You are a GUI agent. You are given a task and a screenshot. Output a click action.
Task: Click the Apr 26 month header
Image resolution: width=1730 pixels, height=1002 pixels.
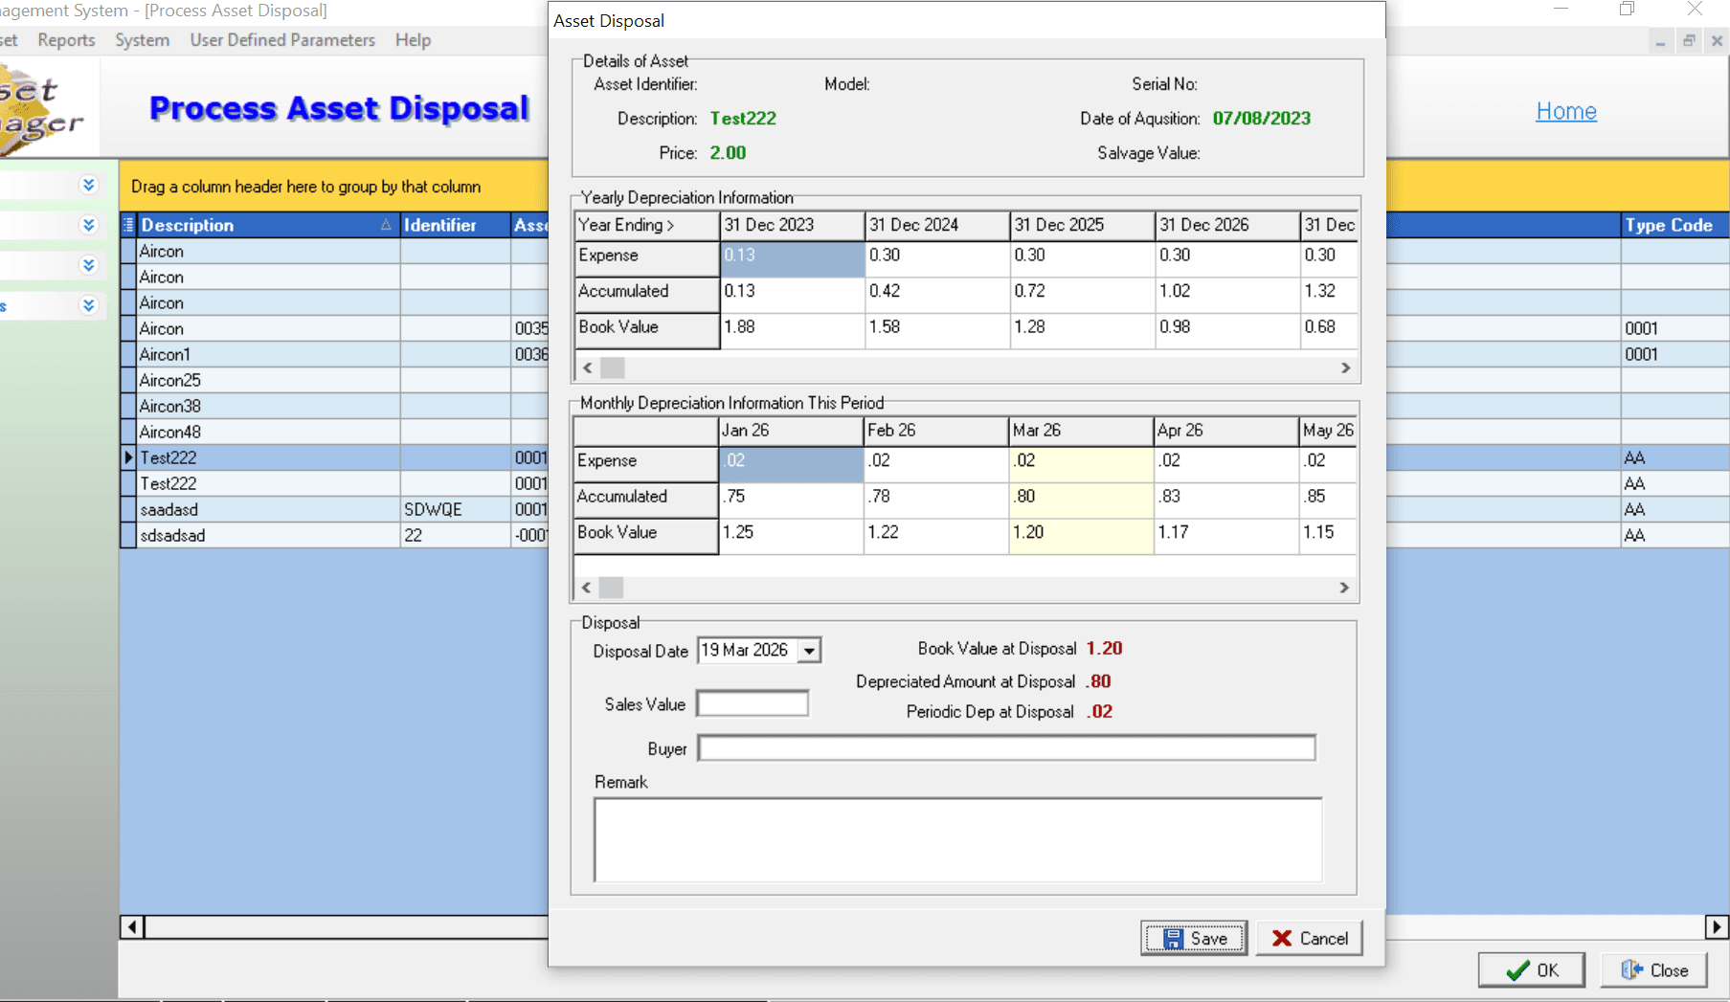coord(1225,431)
